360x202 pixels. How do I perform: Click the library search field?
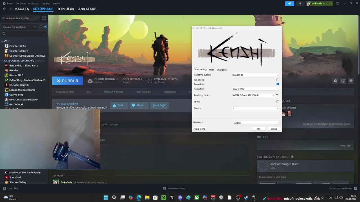21,34
